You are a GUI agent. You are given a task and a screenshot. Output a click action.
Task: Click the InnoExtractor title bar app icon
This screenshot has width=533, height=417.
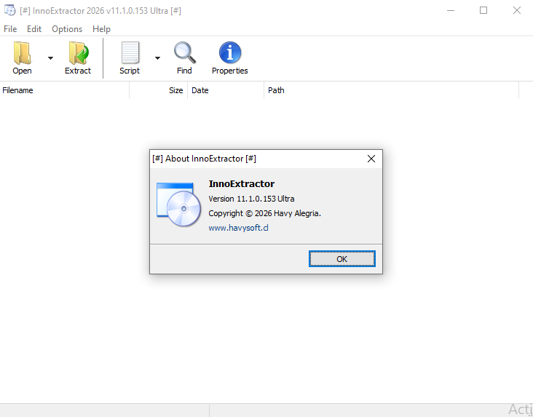[x=10, y=10]
